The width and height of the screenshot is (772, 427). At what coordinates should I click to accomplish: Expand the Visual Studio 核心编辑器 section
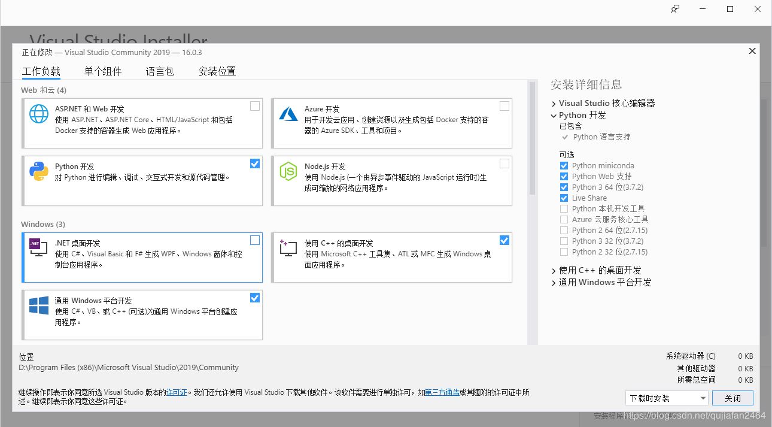(x=553, y=103)
